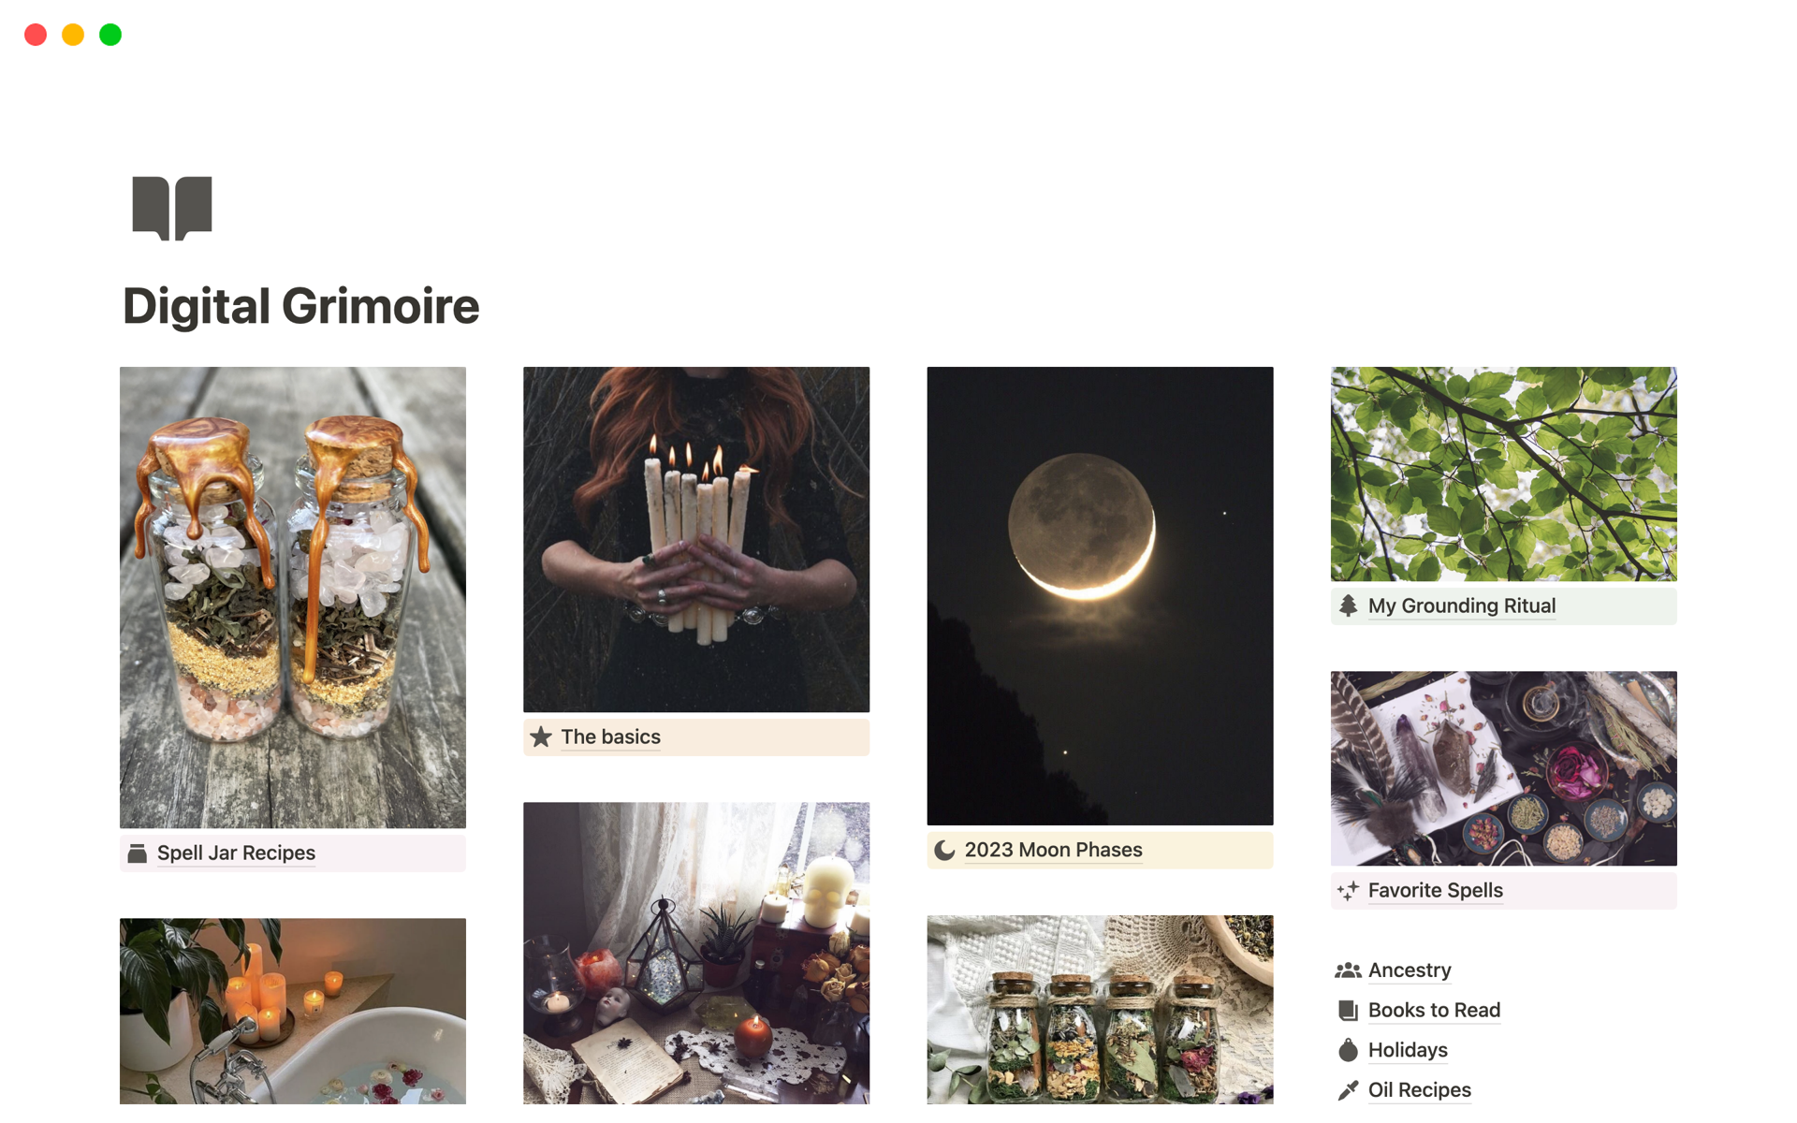The image size is (1797, 1123).
Task: Select the crescent moon photo thumbnail
Action: 1100,596
